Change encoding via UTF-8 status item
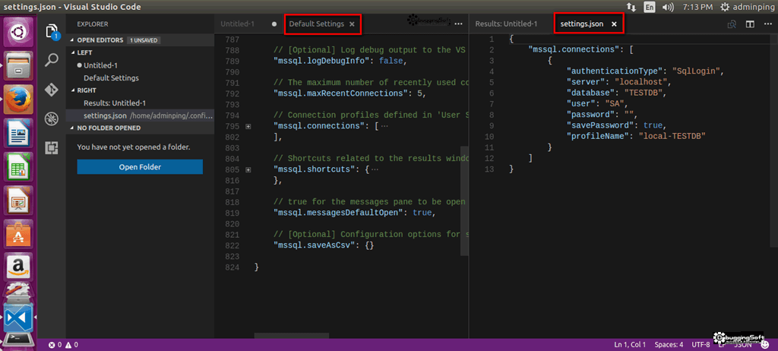The width and height of the screenshot is (778, 351). coord(701,345)
